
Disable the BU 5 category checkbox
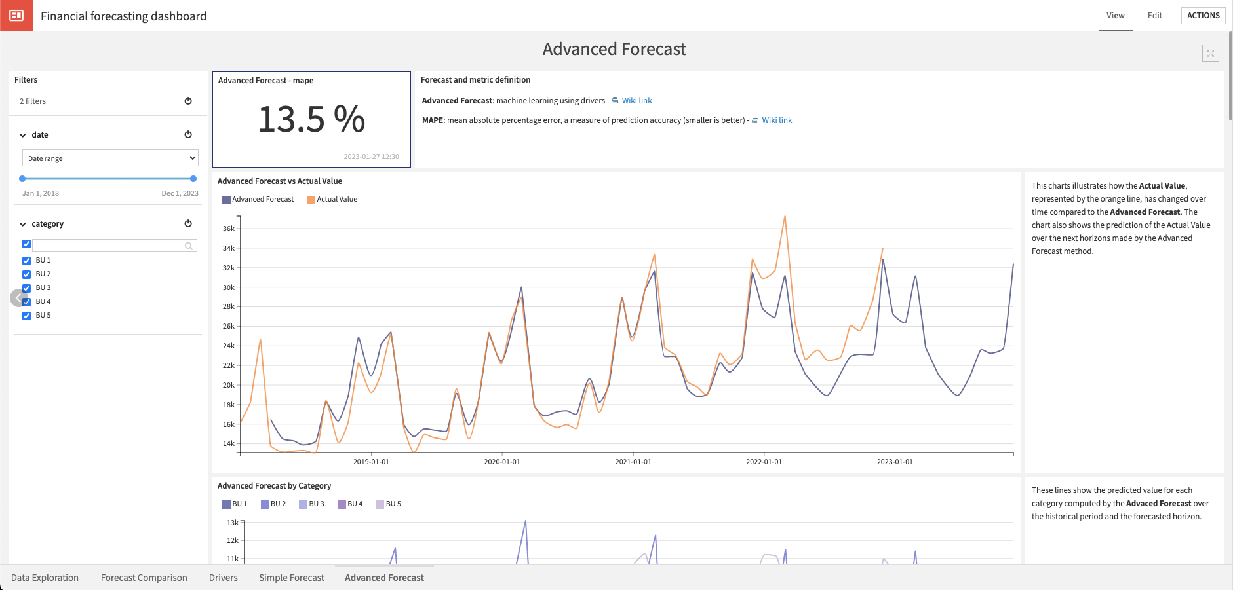tap(26, 315)
